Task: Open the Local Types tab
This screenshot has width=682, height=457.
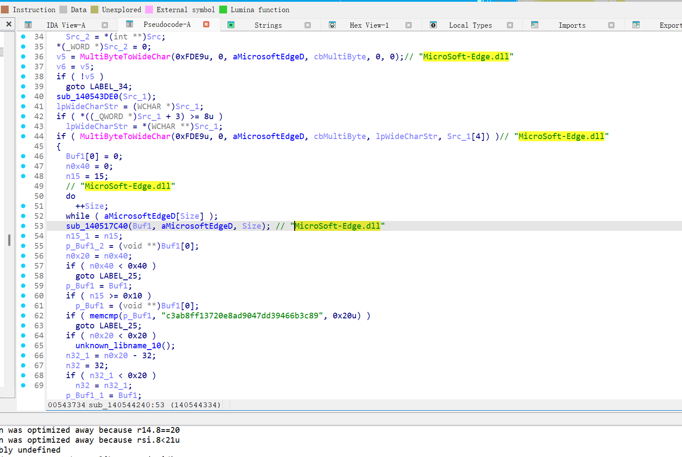Action: point(470,25)
